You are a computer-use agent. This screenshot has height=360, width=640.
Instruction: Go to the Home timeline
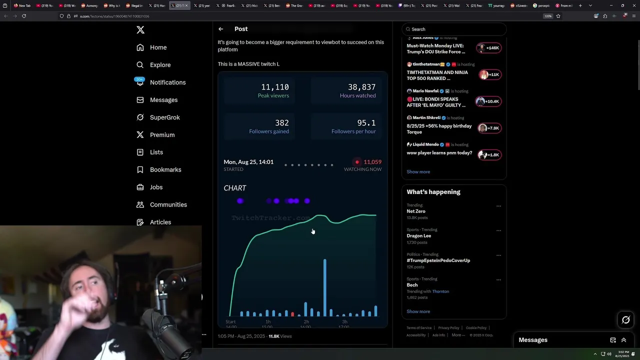pyautogui.click(x=152, y=47)
